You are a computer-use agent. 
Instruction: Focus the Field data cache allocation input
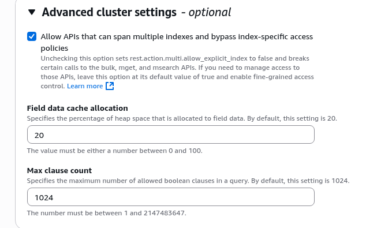(171, 134)
